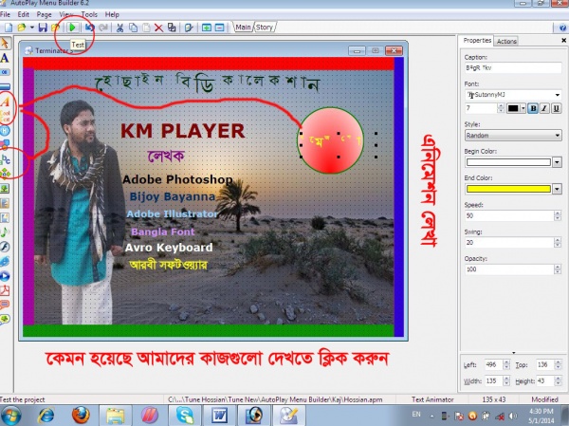Open the Tools menu
The image size is (569, 426).
tap(89, 15)
